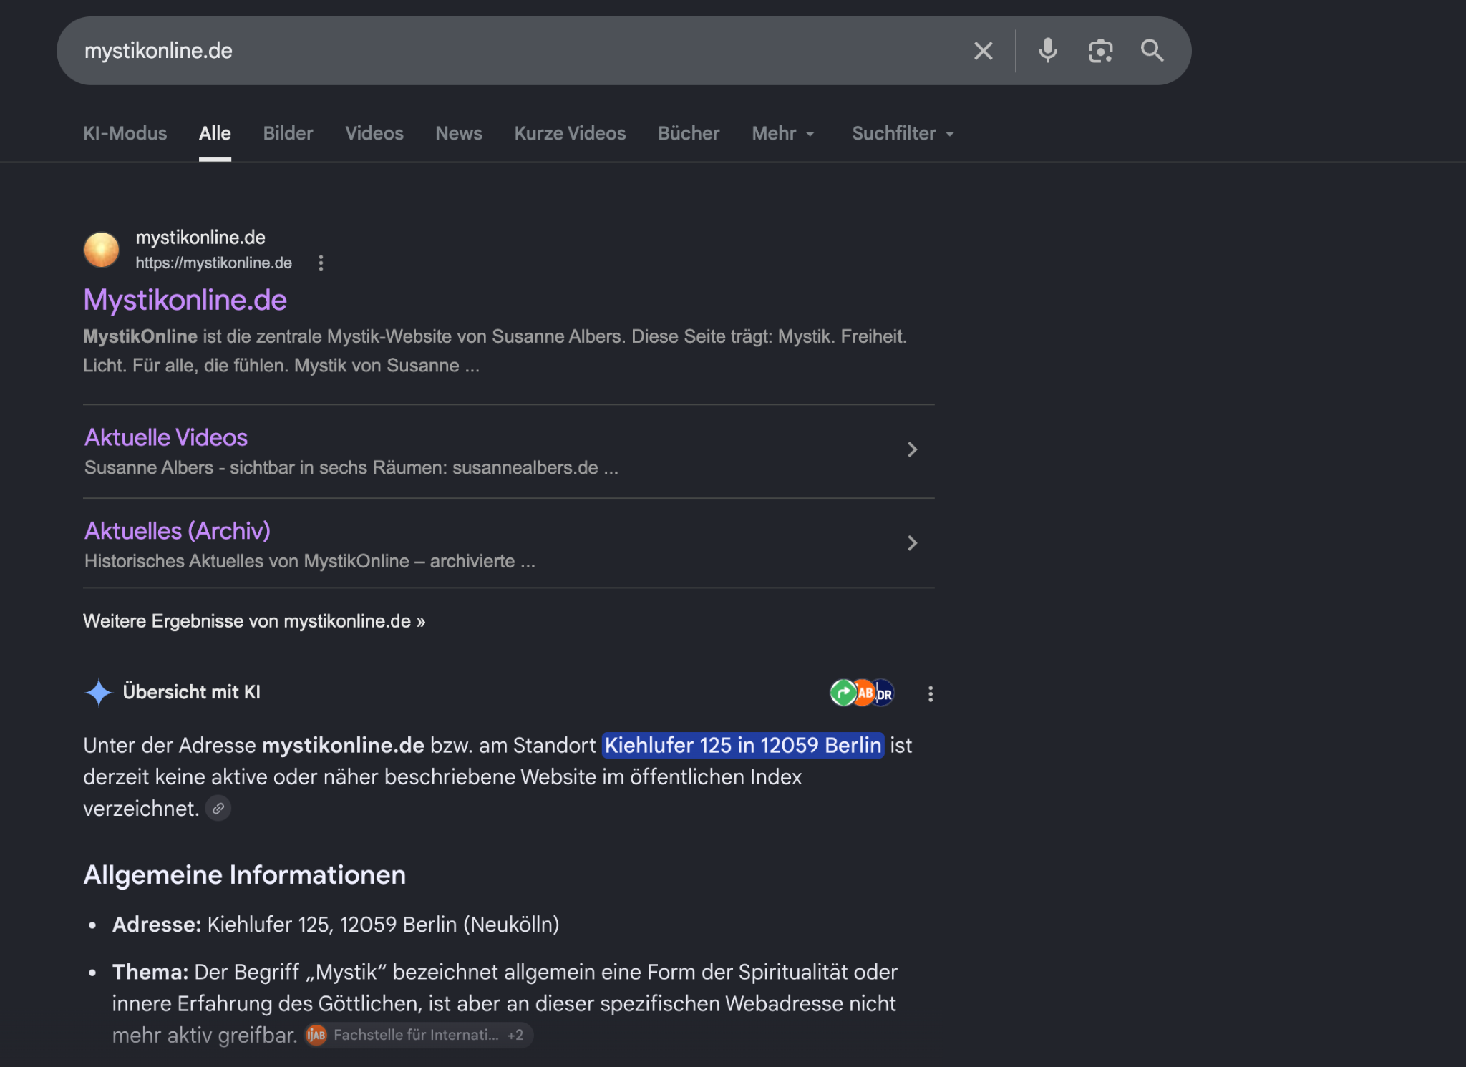
Task: Open the Suchfilter dropdown
Action: pos(903,133)
